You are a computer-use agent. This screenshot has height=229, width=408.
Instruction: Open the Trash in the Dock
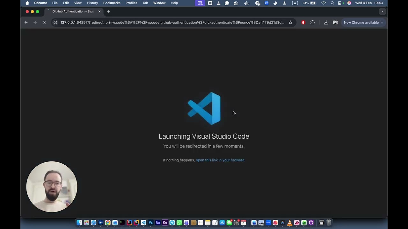[x=329, y=223]
